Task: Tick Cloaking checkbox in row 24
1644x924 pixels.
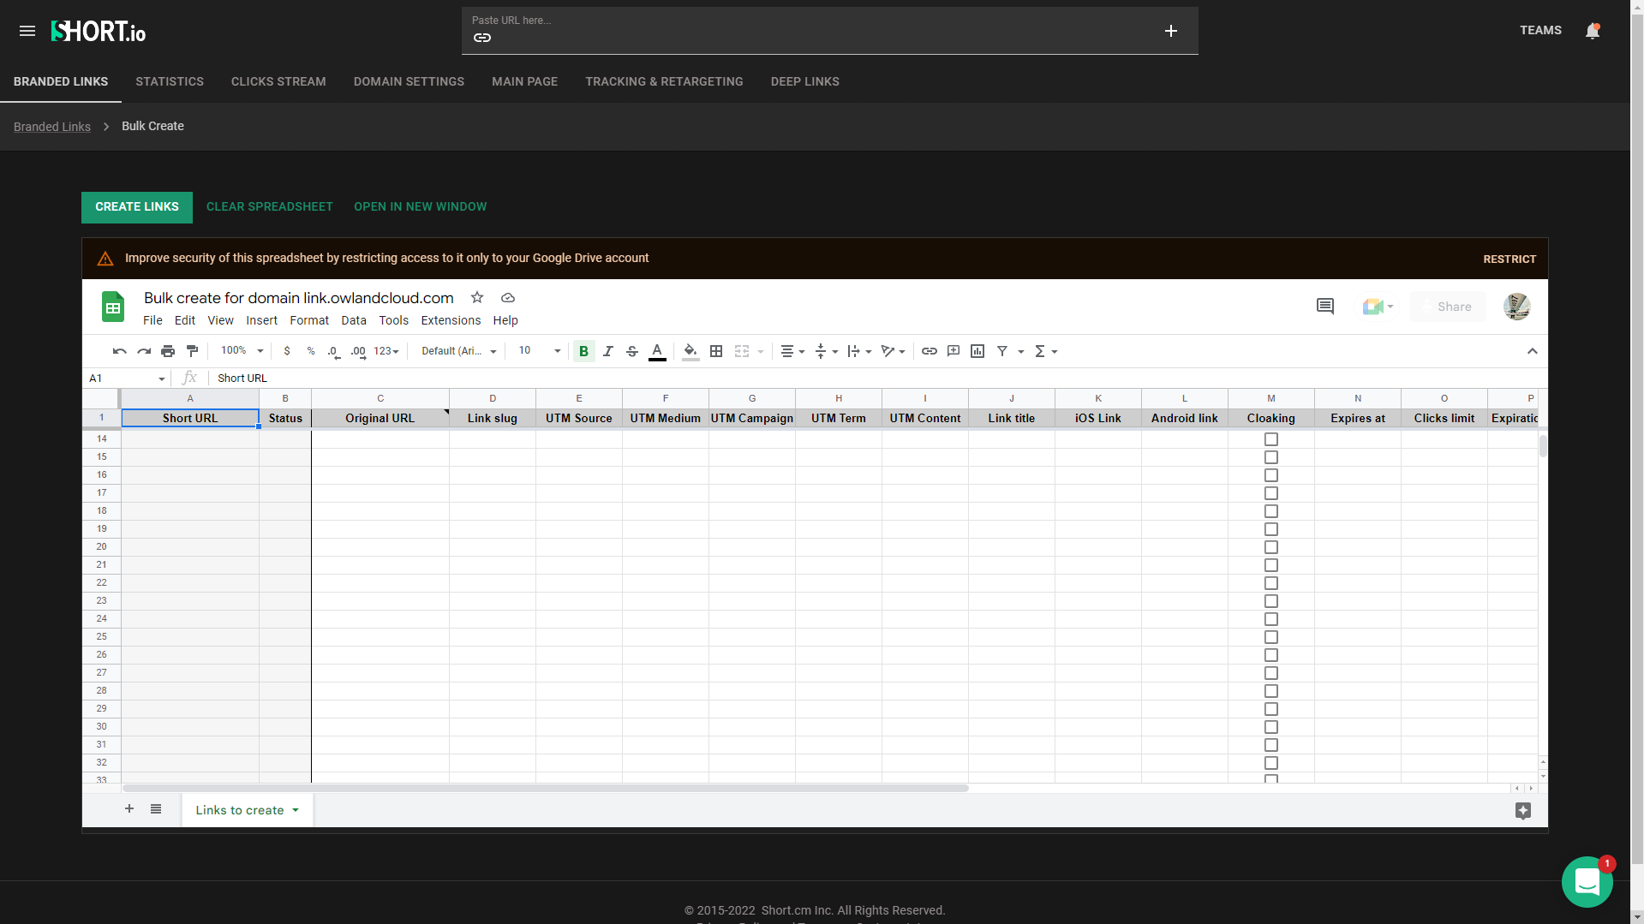Action: click(1271, 619)
